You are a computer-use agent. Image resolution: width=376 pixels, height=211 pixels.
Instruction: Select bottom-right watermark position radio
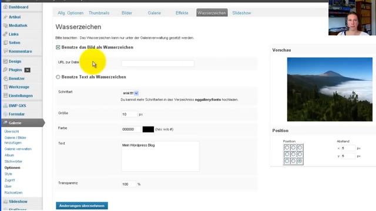click(x=300, y=161)
